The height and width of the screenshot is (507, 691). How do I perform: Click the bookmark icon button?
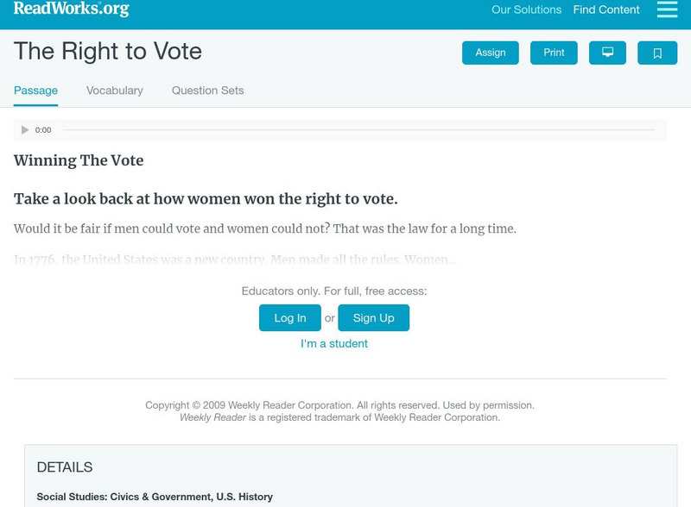657,53
